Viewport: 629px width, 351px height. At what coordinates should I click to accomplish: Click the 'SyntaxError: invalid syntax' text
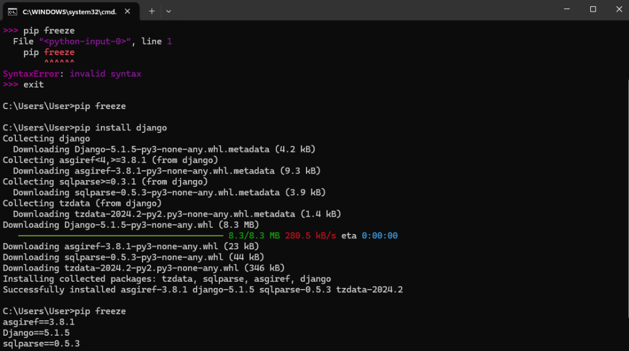point(72,74)
